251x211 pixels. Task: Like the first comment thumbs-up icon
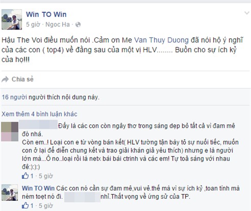click(x=26, y=176)
